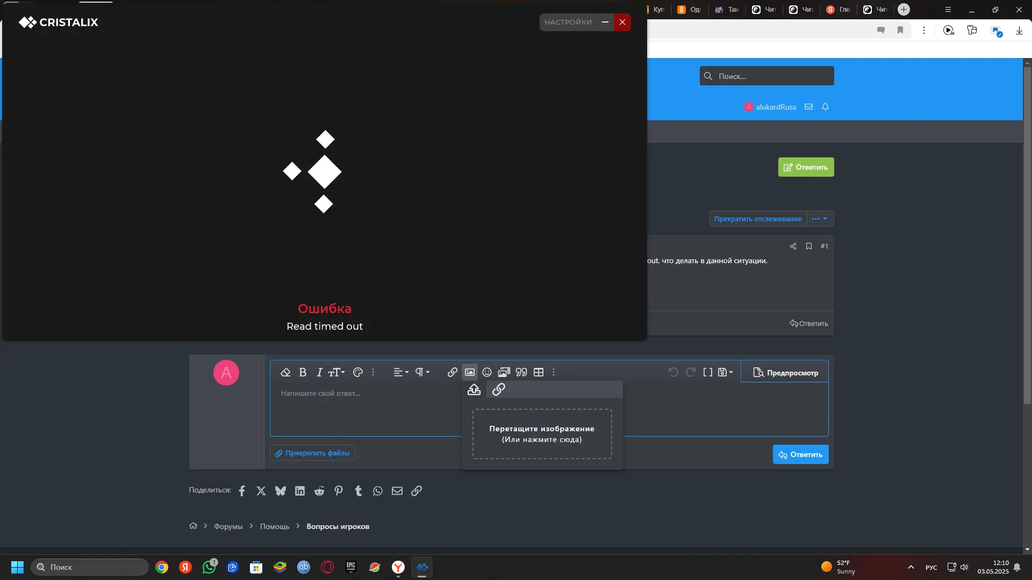Click the image drop zone area
Screen dimensions: 1032x580
click(x=542, y=434)
